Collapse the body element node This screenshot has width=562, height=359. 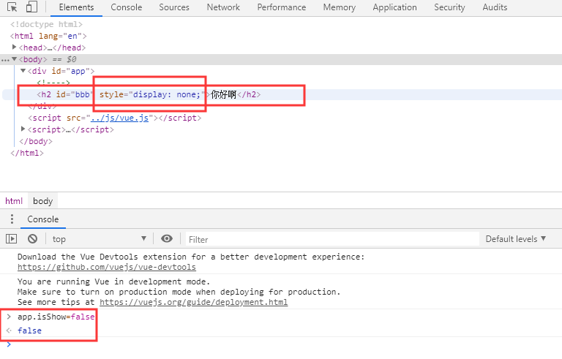pos(15,58)
